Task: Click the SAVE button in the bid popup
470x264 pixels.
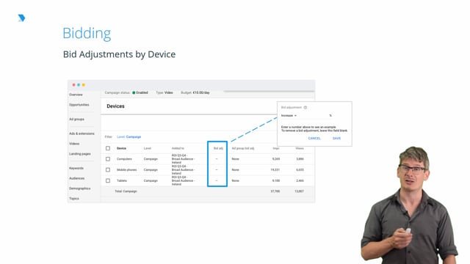Action: (x=336, y=139)
